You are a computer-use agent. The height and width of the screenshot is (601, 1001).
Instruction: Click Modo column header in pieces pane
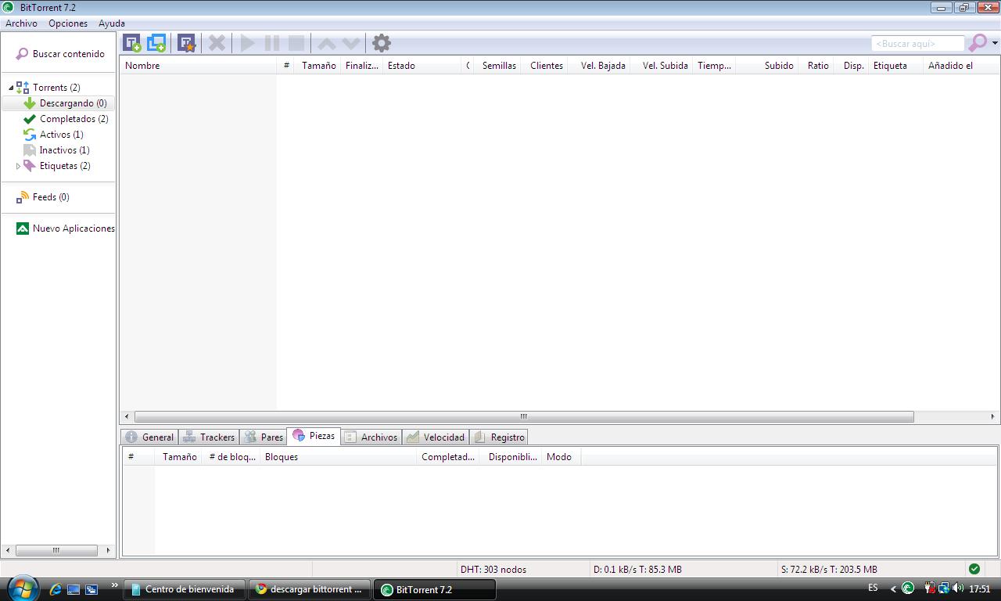561,457
